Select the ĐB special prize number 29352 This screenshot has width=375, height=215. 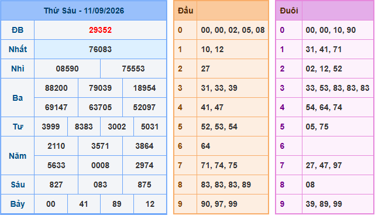pyautogui.click(x=100, y=30)
